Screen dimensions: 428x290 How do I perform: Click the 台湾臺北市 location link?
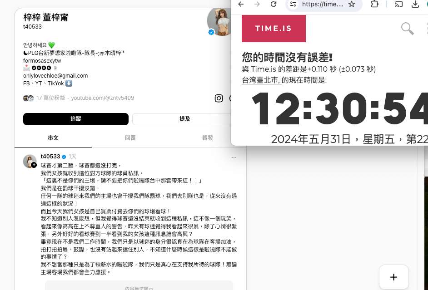coord(261,80)
